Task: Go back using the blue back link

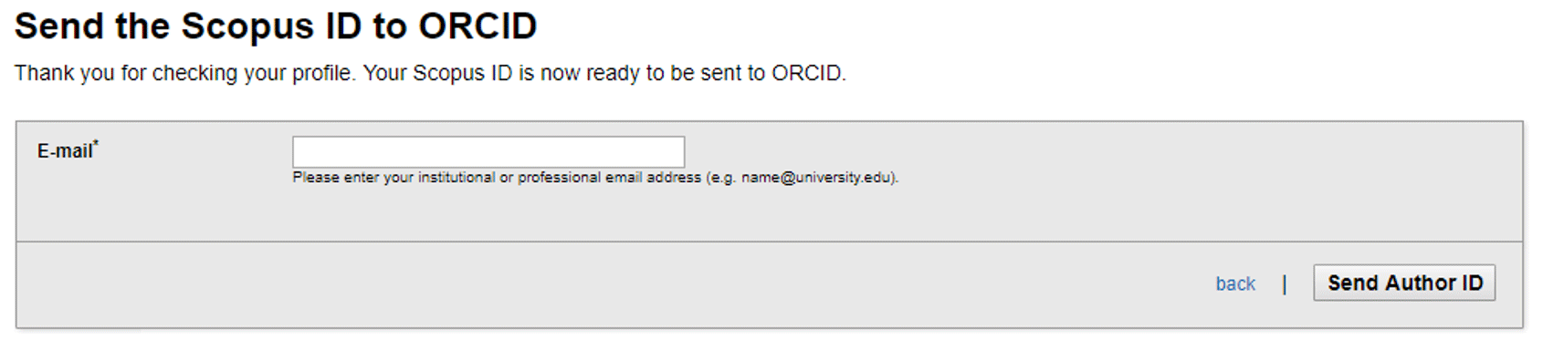Action: point(1235,283)
